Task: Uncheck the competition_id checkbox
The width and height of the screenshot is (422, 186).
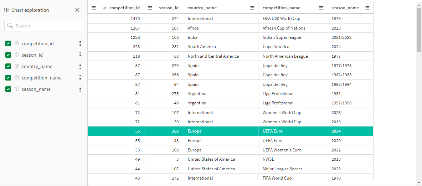Action: coord(8,43)
